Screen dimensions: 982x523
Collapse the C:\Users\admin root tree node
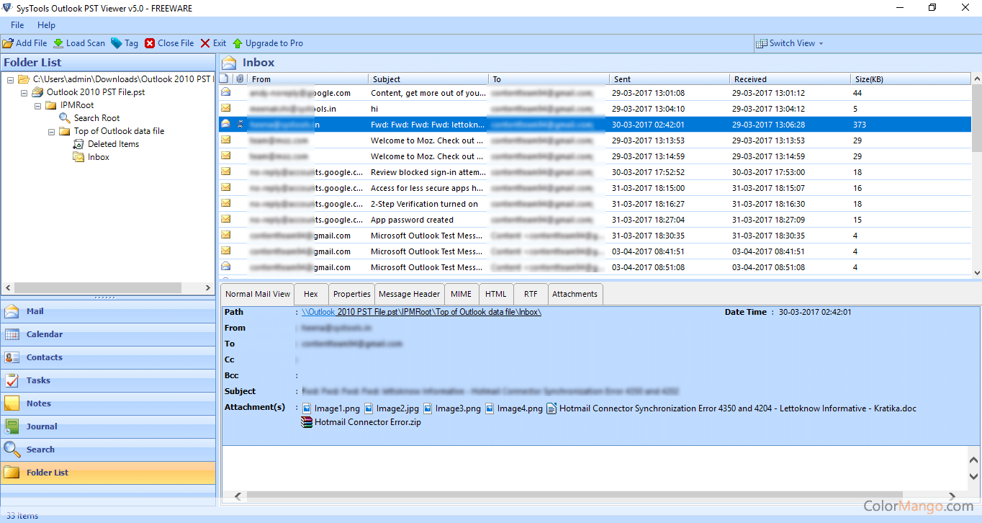pos(10,79)
